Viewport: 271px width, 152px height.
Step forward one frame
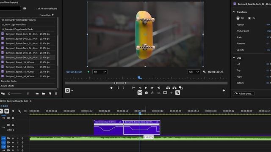coord(152,88)
